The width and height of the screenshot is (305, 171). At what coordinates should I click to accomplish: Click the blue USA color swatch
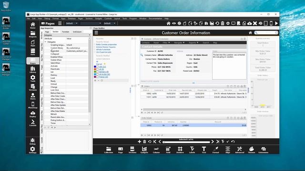tap(95, 66)
